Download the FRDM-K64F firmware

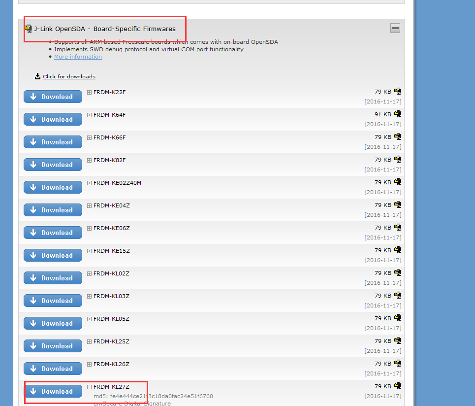coord(53,119)
